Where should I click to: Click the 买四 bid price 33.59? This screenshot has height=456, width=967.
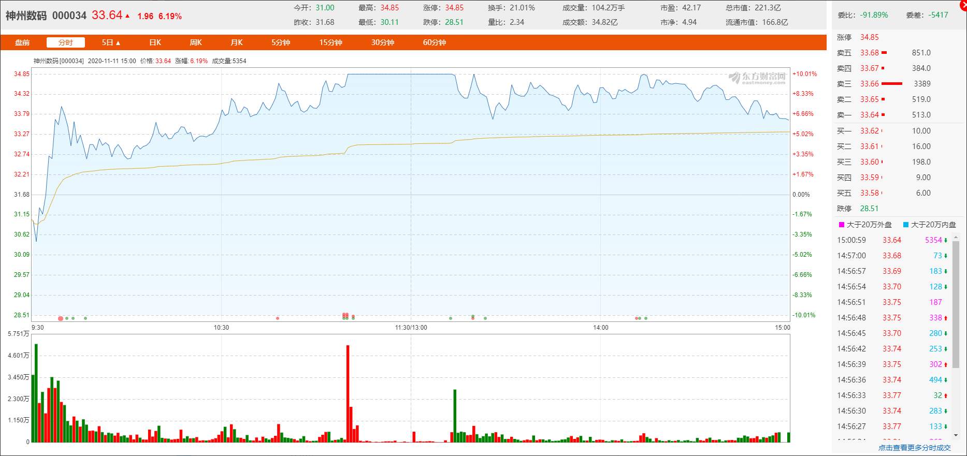tap(870, 178)
